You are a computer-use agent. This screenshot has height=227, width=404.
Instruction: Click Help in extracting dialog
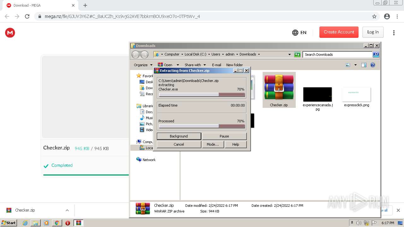click(236, 144)
